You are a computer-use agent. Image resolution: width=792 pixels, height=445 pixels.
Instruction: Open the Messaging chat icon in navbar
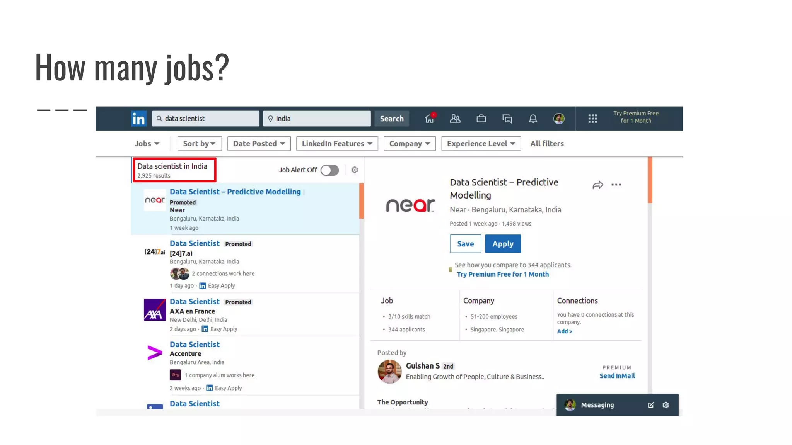[507, 119]
